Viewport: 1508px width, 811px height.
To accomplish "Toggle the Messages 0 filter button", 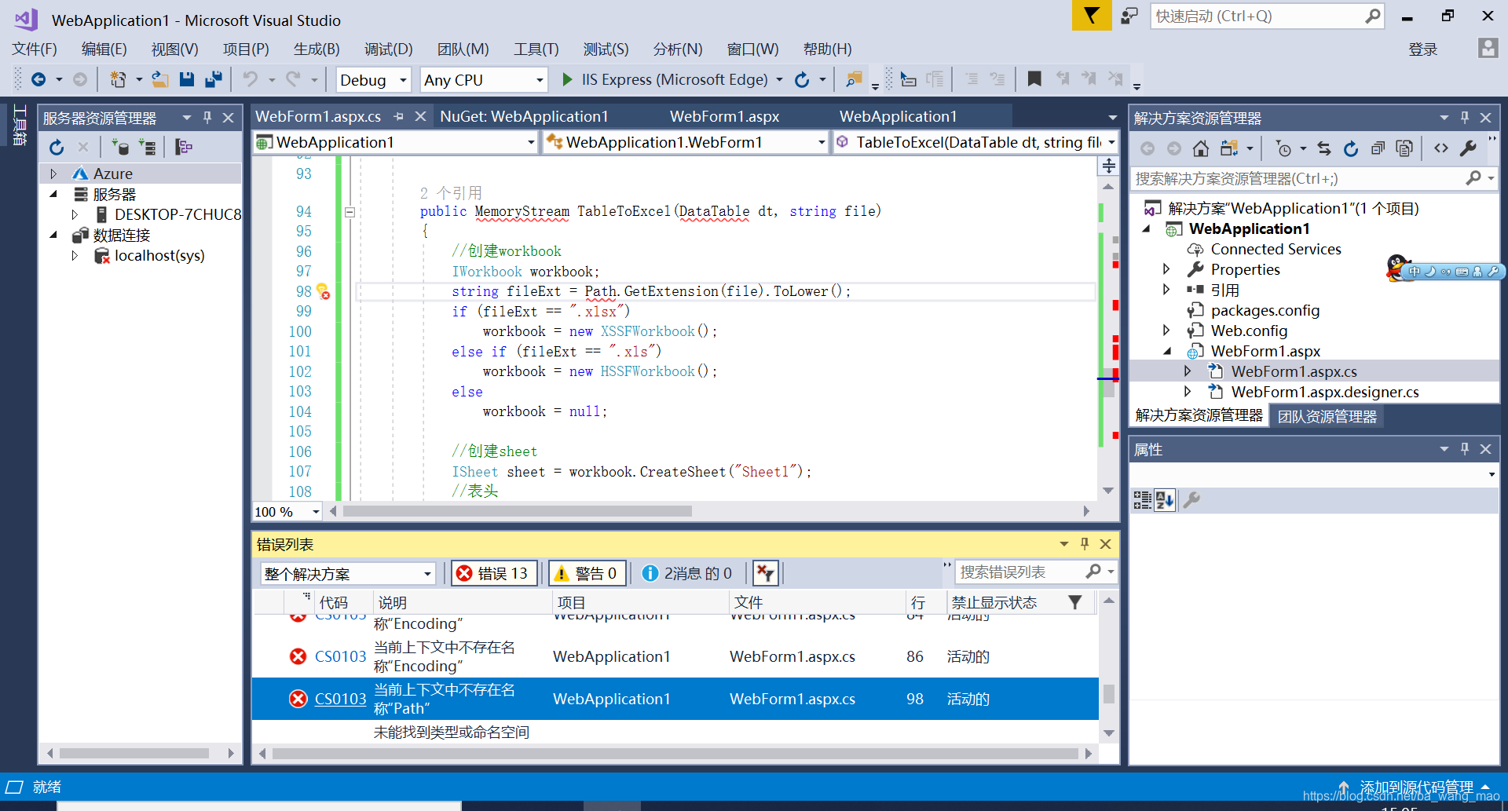I will click(x=687, y=573).
